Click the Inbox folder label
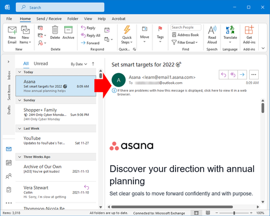The image size is (270, 216). click(9, 75)
